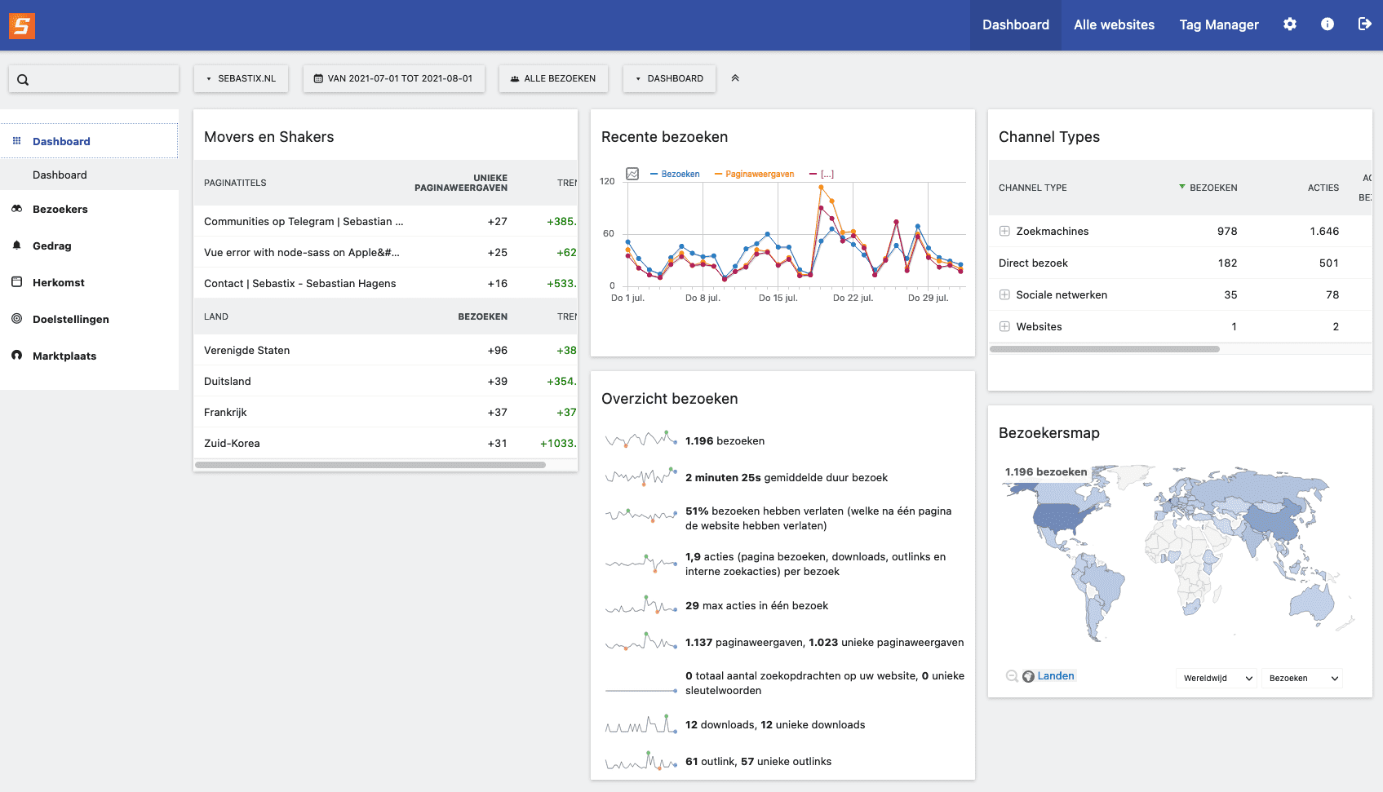Click the Direct bezoek row

pos(1180,263)
